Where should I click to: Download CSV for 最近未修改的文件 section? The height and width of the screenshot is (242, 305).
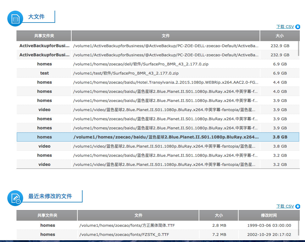[x=285, y=206]
